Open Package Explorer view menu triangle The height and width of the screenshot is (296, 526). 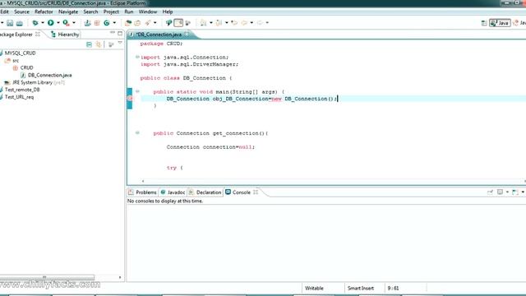(x=120, y=44)
